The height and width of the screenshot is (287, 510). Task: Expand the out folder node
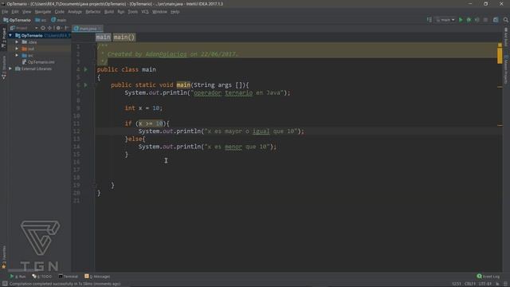click(17, 49)
